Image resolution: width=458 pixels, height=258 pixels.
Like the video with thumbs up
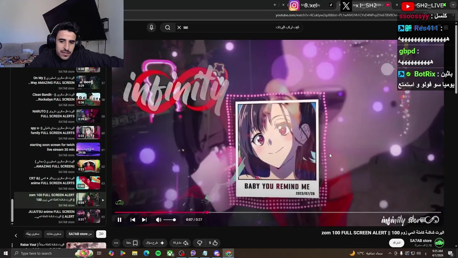pos(213,243)
